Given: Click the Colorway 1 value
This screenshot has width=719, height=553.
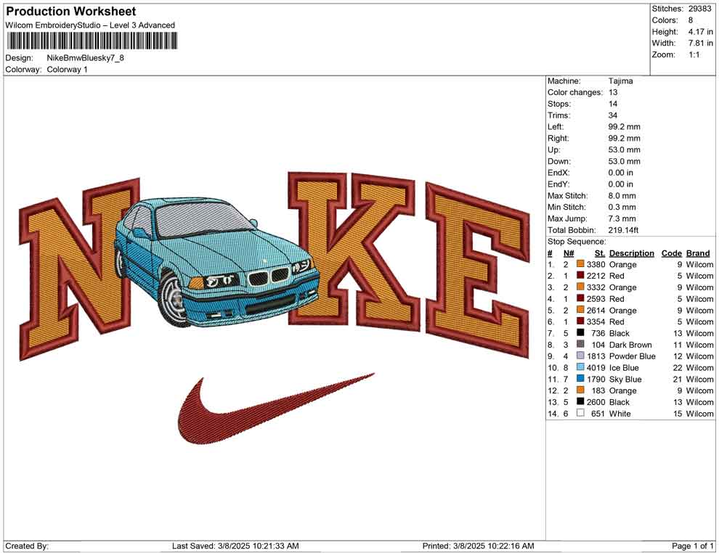Looking at the screenshot, I should [x=67, y=70].
